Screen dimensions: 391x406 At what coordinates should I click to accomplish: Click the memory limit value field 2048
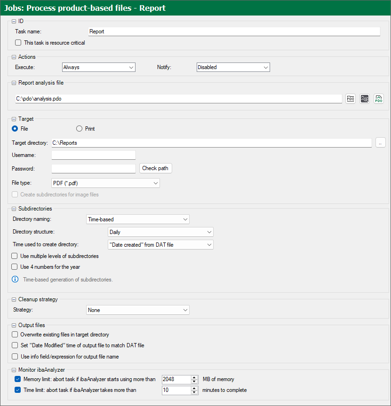[x=176, y=379]
